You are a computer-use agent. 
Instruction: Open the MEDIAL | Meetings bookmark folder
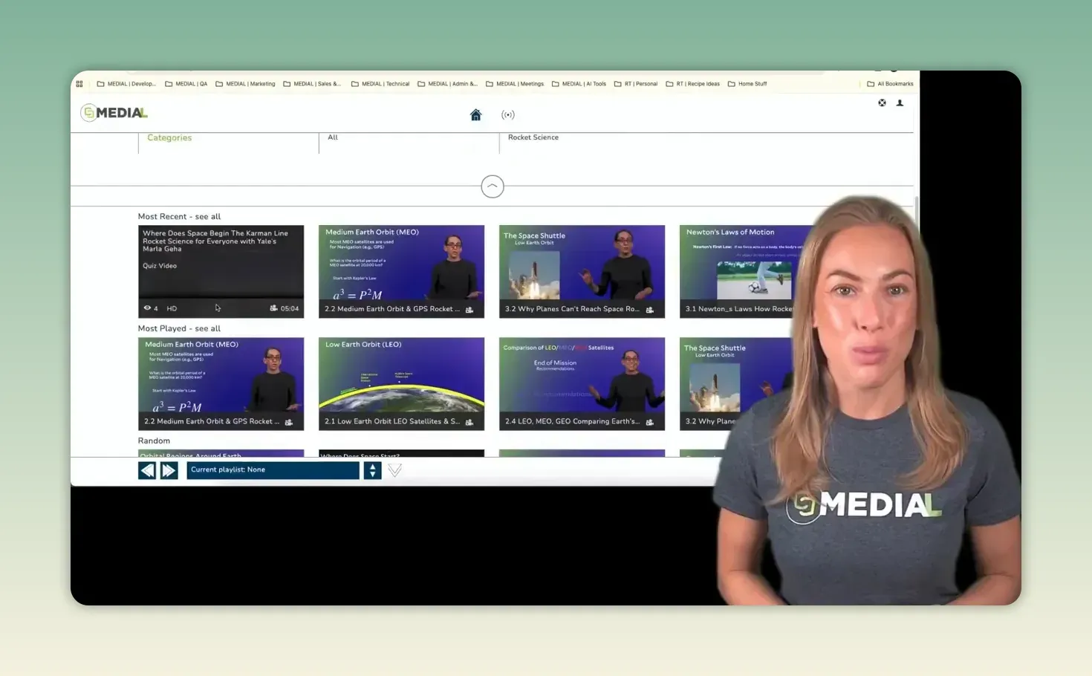coord(515,84)
